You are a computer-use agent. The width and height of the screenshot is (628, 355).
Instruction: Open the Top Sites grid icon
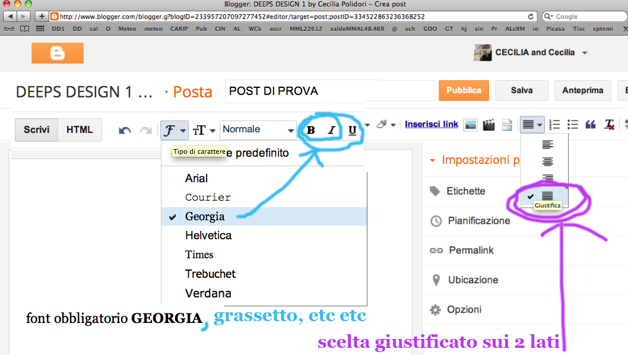40,29
